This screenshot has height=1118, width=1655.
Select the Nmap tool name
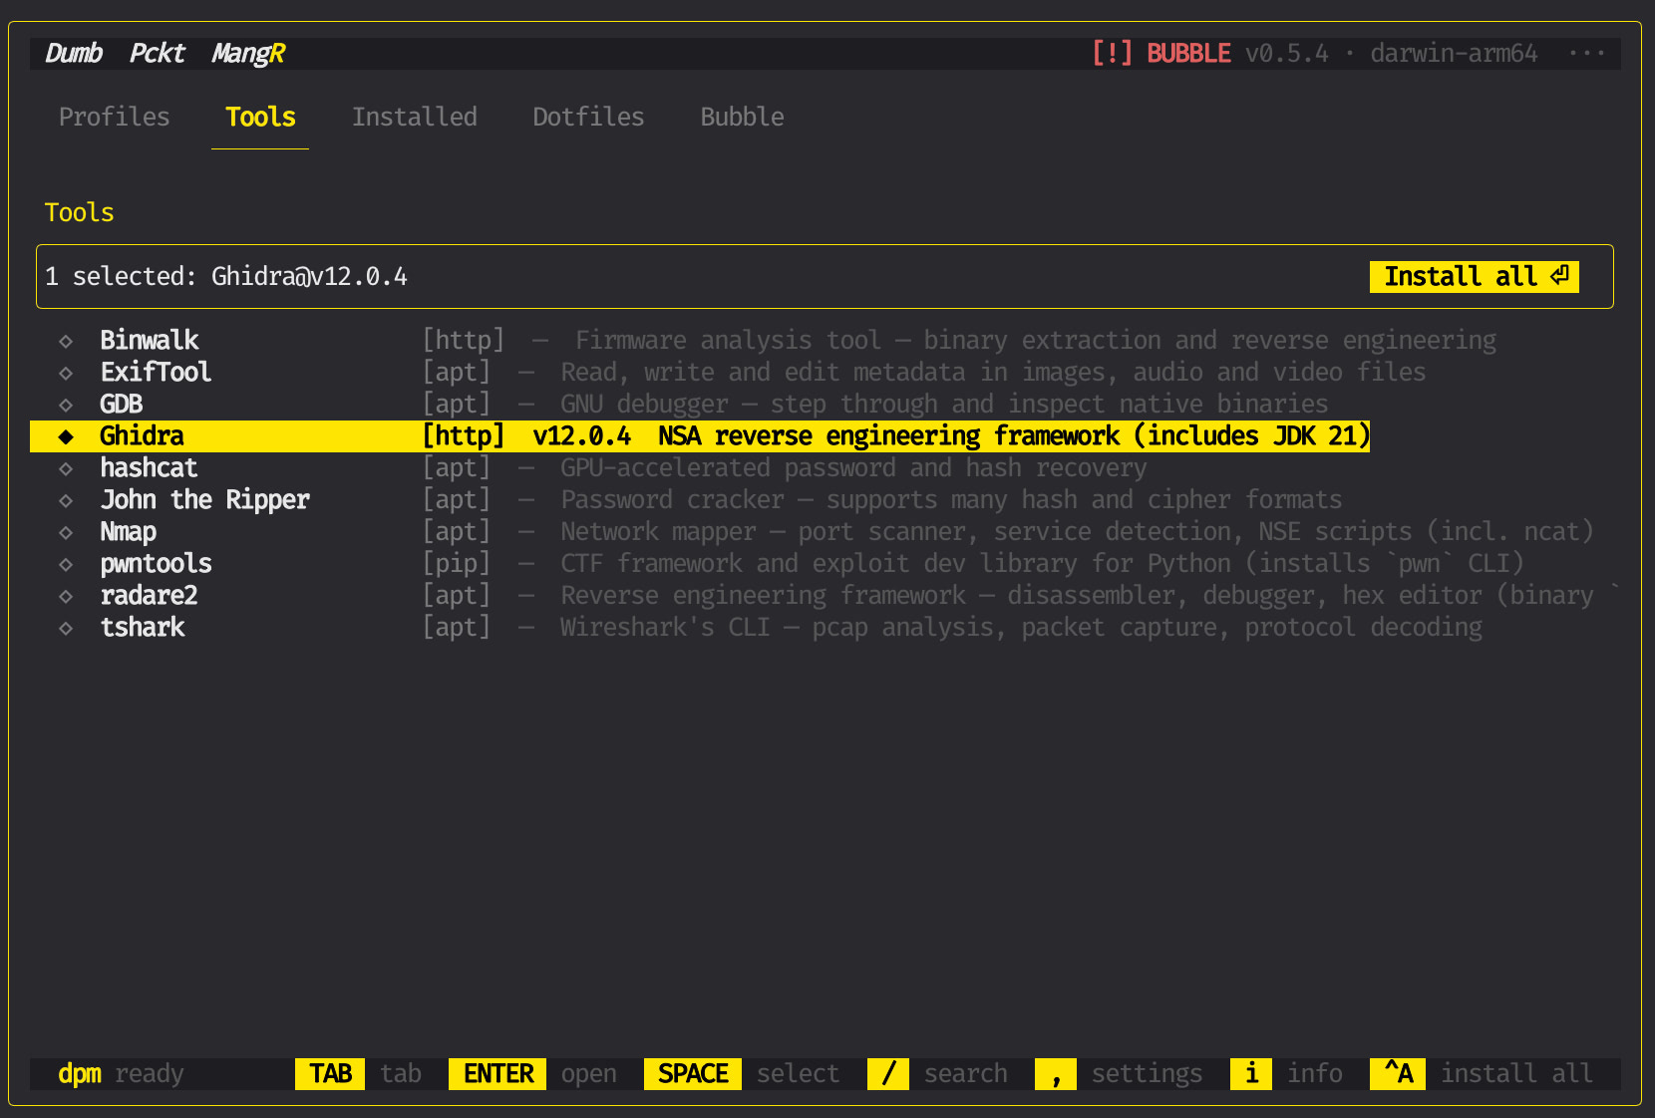(x=129, y=532)
